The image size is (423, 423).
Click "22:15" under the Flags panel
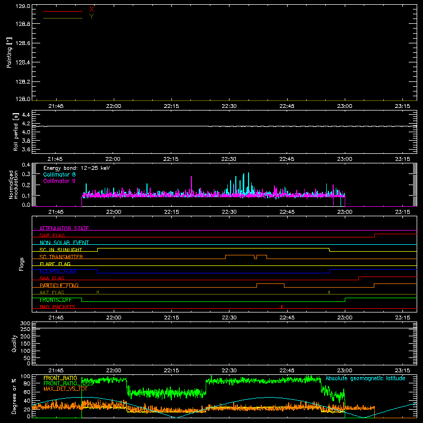click(171, 318)
